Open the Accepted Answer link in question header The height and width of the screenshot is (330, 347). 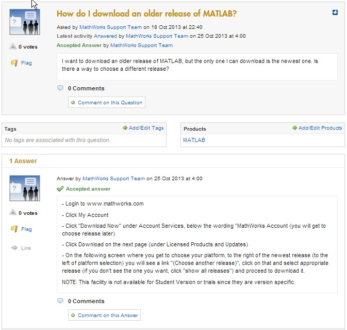click(x=79, y=45)
